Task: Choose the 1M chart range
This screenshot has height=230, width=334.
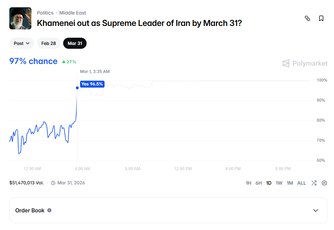Action: [290, 183]
